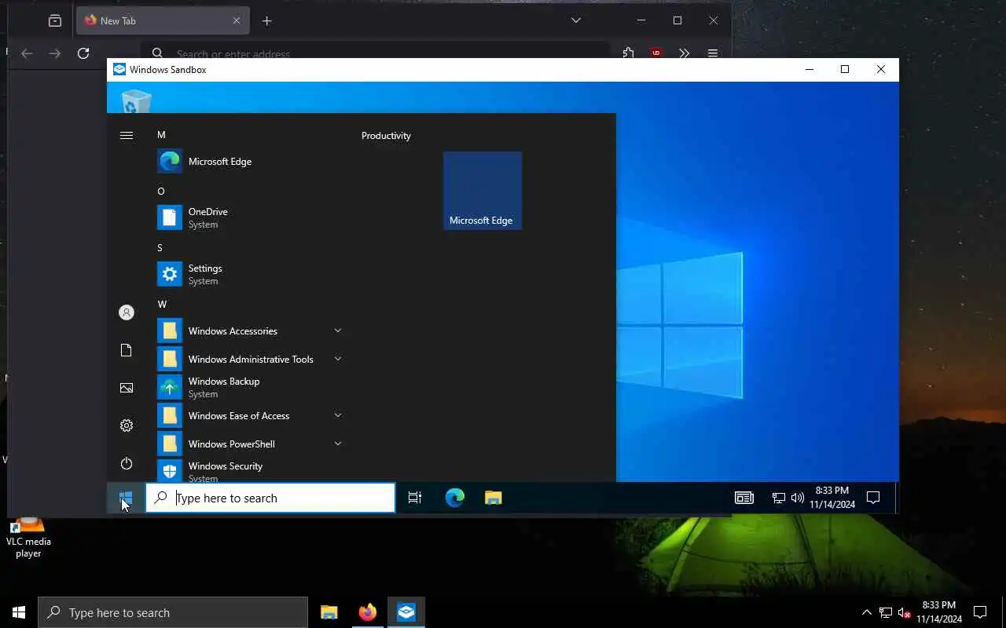Image resolution: width=1006 pixels, height=628 pixels.
Task: Expand the Windows Accessories folder
Action: coord(250,330)
